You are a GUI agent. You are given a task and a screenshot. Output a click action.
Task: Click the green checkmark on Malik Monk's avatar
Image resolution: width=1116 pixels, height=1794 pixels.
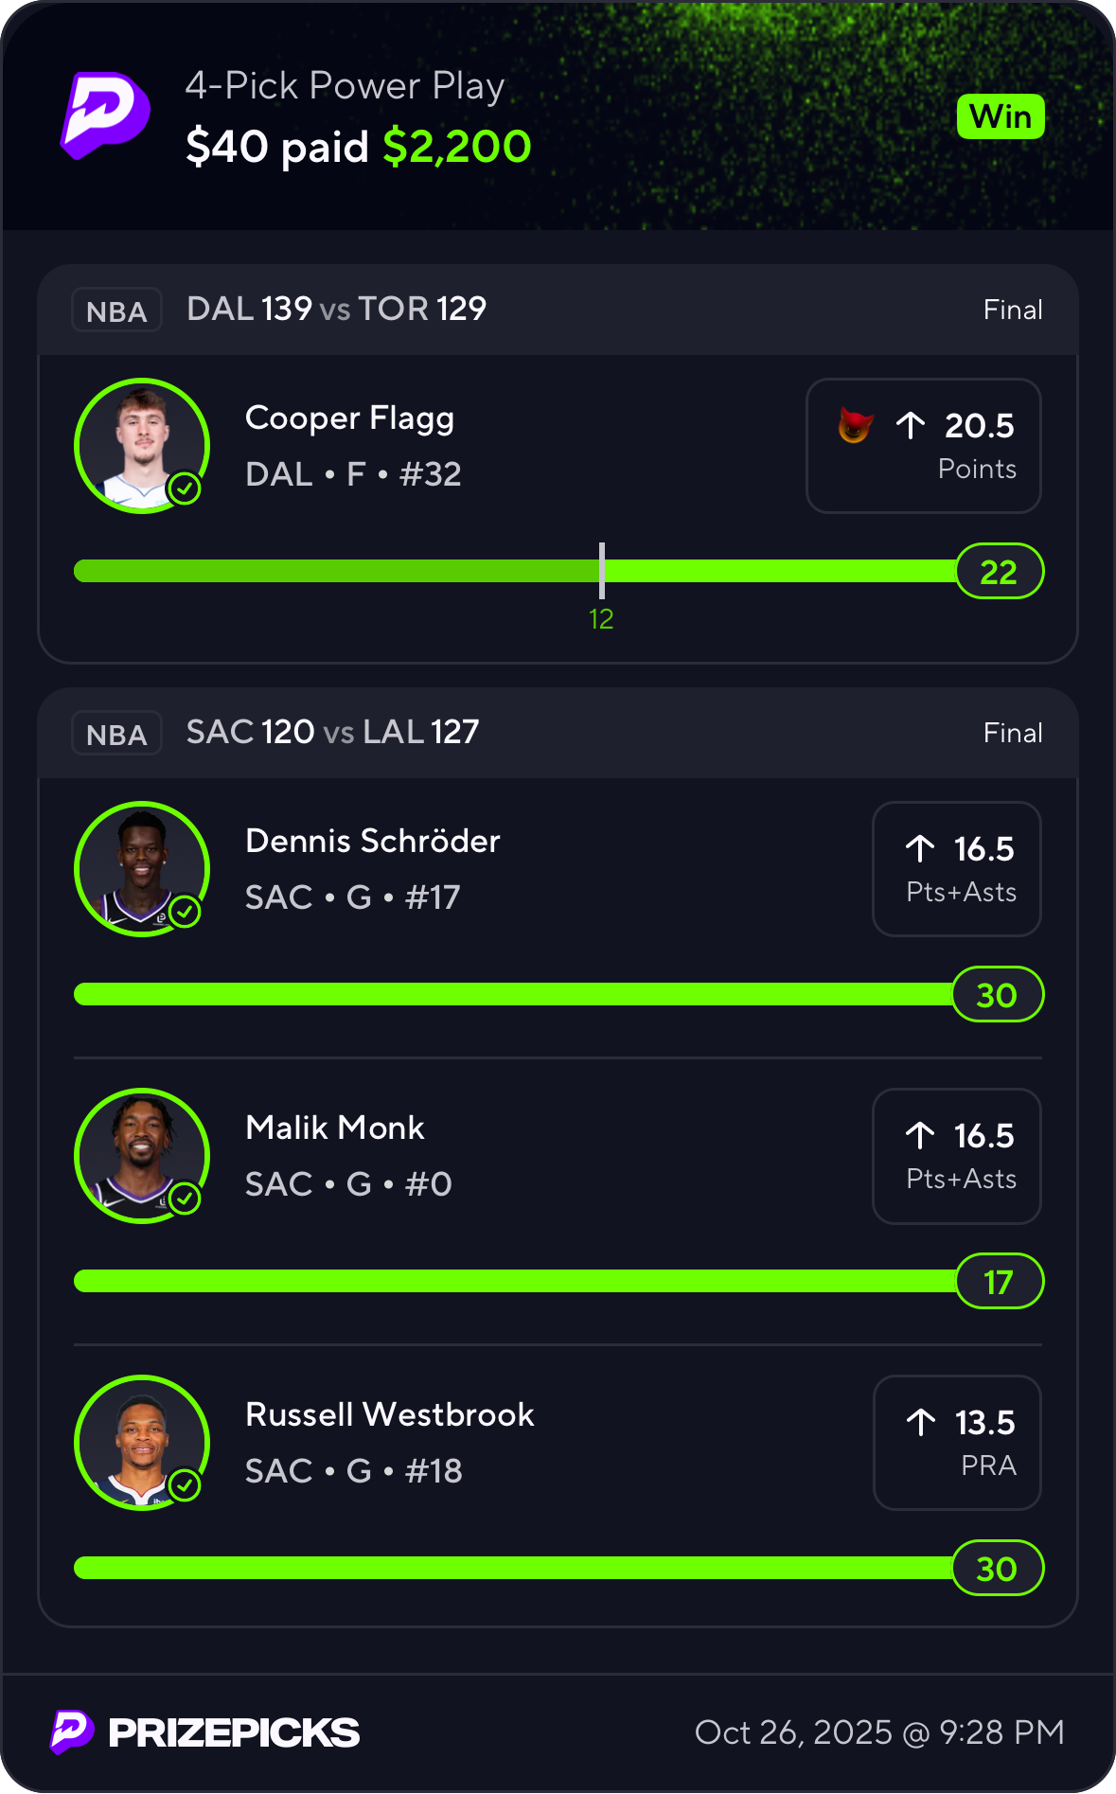click(185, 1199)
